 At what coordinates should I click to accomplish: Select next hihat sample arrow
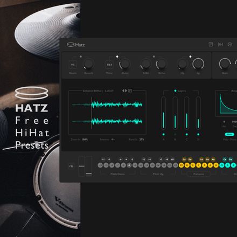point(126,90)
